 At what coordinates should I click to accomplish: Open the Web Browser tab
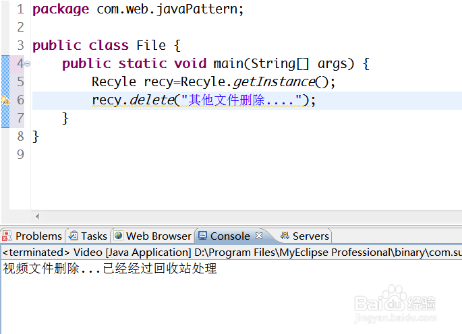(152, 236)
